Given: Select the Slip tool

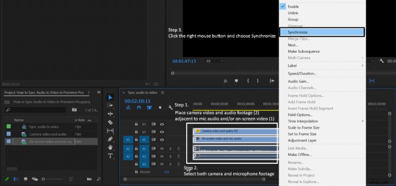Looking at the screenshot, I should [x=110, y=131].
